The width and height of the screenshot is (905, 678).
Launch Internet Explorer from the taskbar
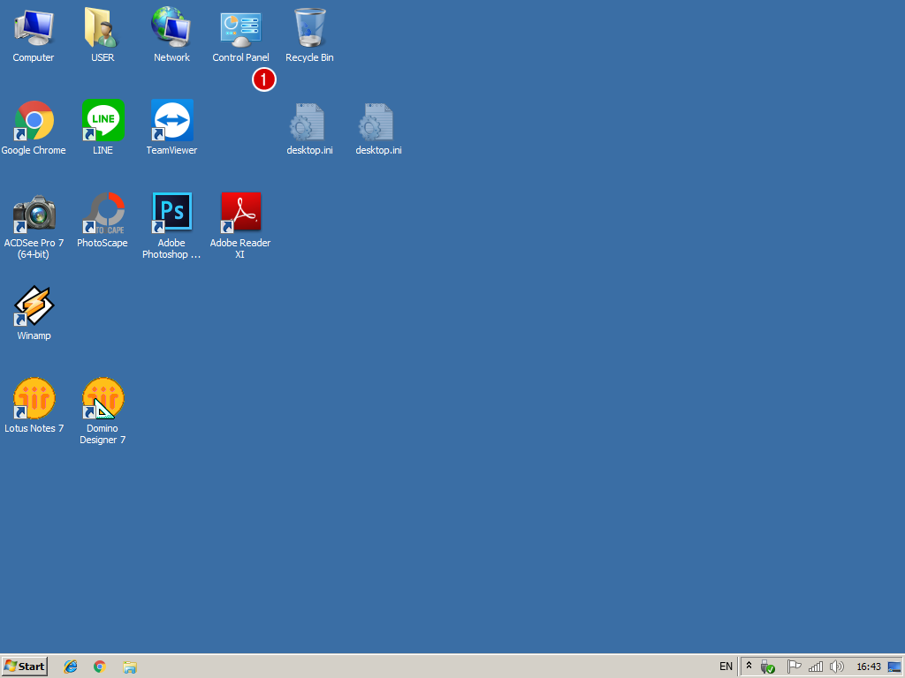click(x=71, y=667)
